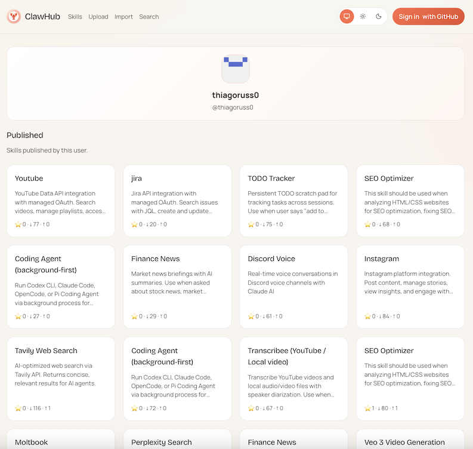Click the Discord Voice description text
Viewport: 473px width, 449px height.
(293, 282)
